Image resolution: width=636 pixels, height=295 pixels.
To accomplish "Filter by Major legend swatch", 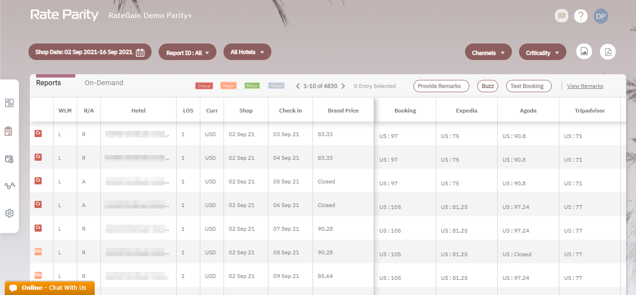I will (x=228, y=86).
